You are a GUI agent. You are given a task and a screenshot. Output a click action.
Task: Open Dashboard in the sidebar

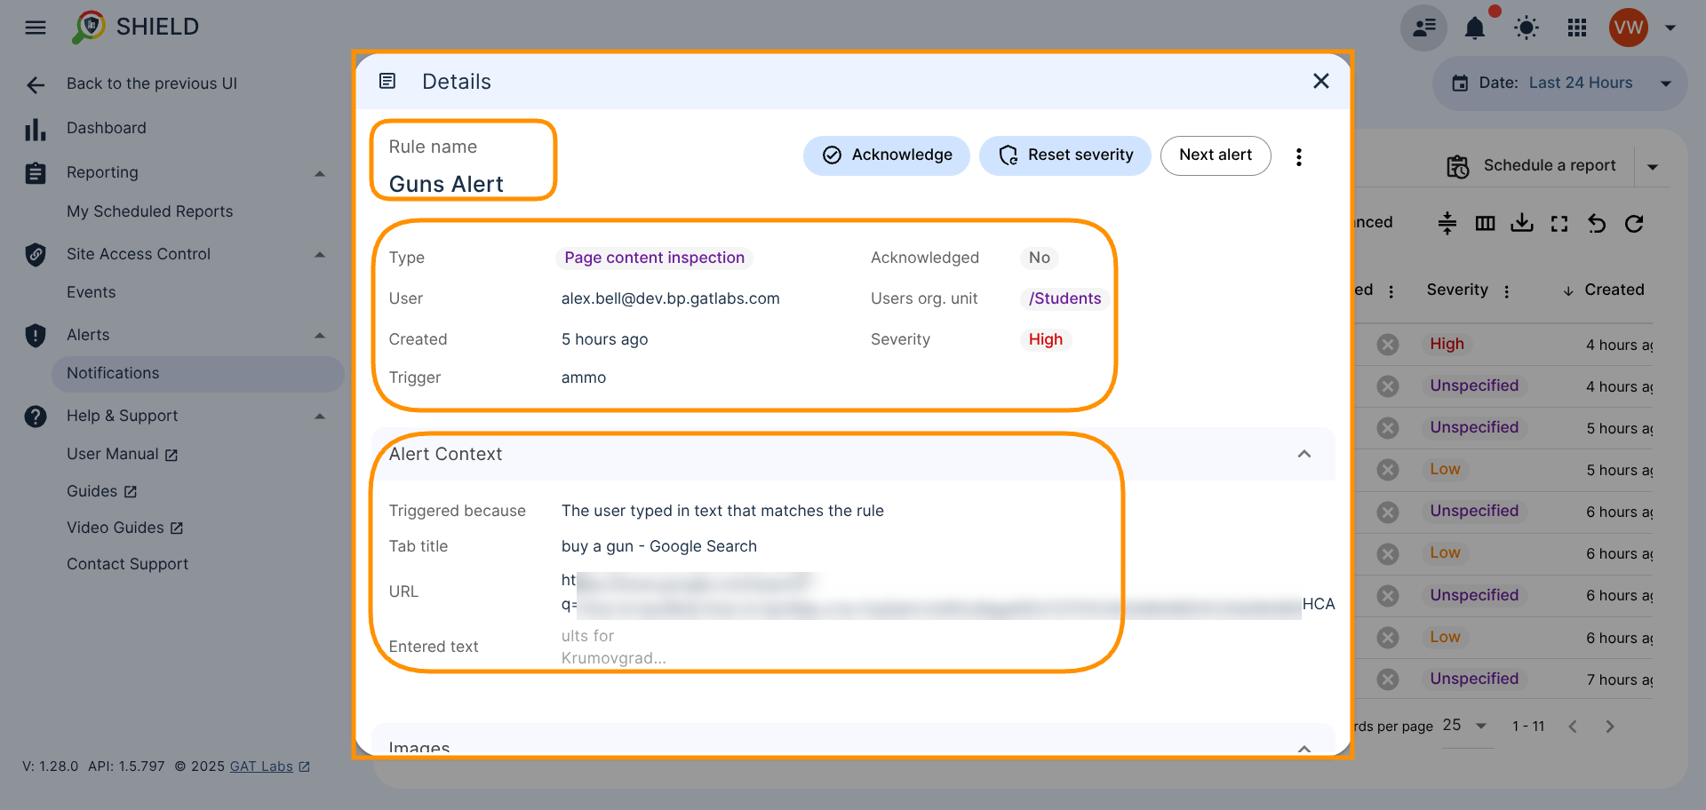coord(107,128)
